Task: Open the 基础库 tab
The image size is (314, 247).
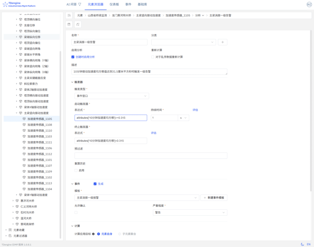Action: click(142, 4)
